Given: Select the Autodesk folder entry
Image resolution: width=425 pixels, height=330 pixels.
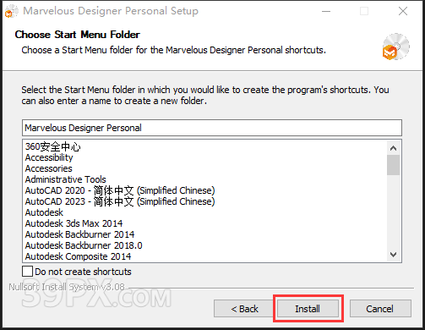Looking at the screenshot, I should (44, 212).
